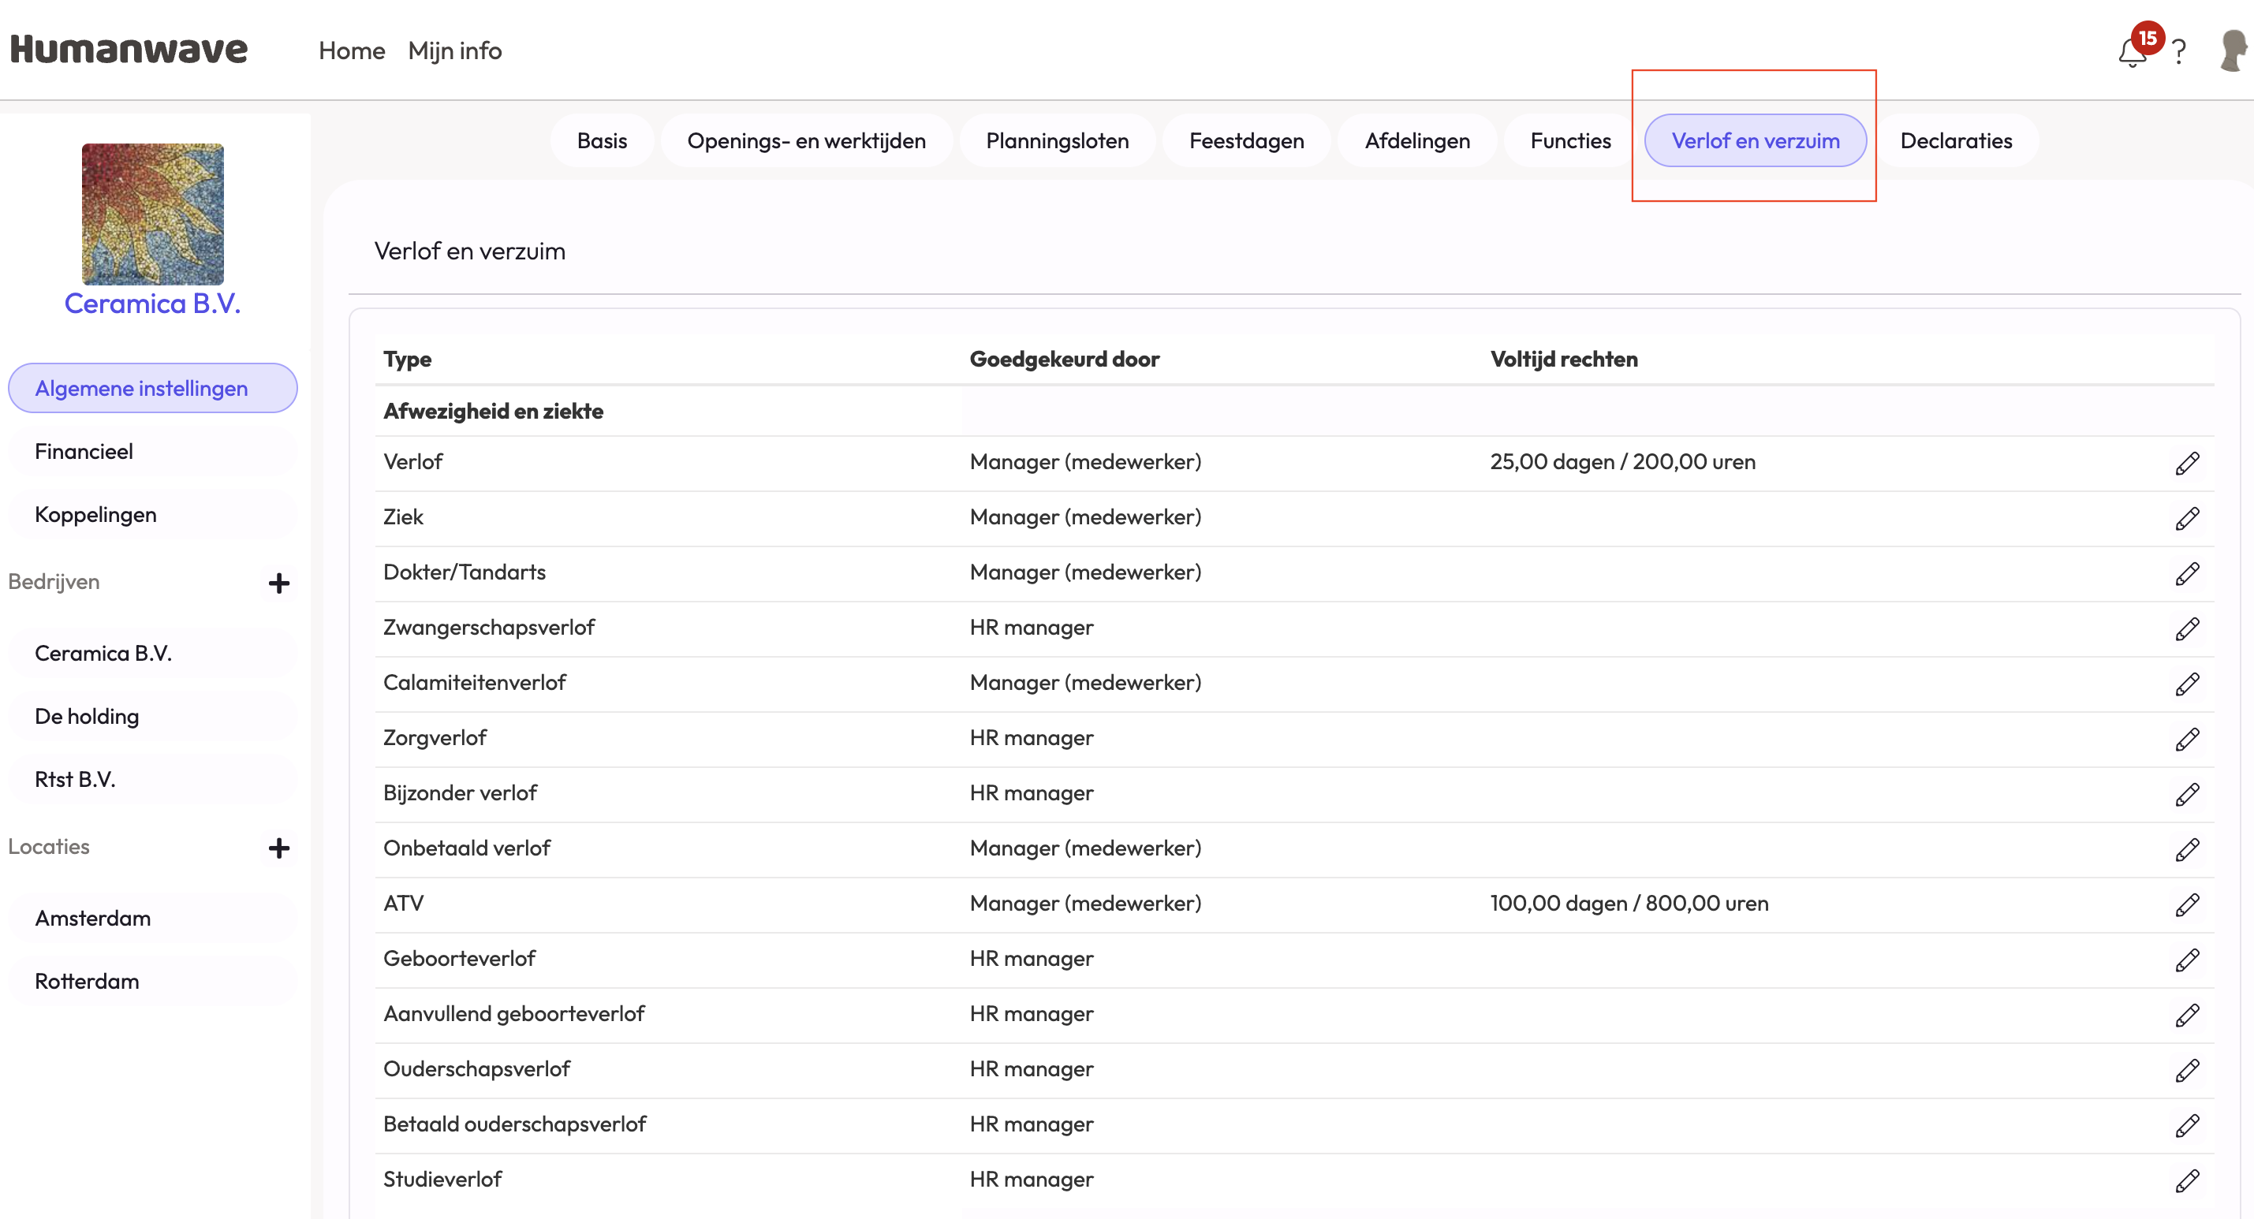Edit the ATV leave settings
Image resolution: width=2254 pixels, height=1219 pixels.
point(2187,904)
